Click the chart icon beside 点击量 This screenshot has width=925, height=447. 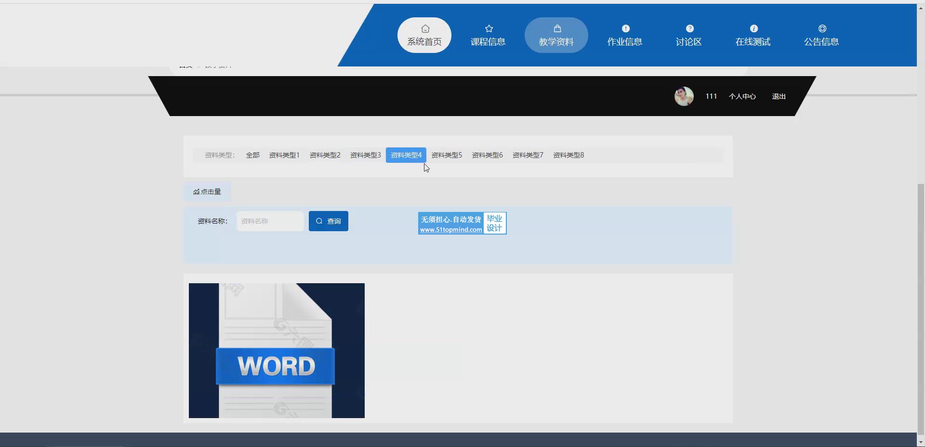tap(196, 192)
